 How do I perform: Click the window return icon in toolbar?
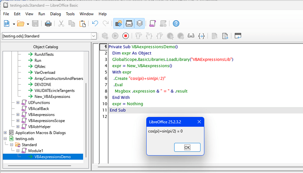coord(238,36)
